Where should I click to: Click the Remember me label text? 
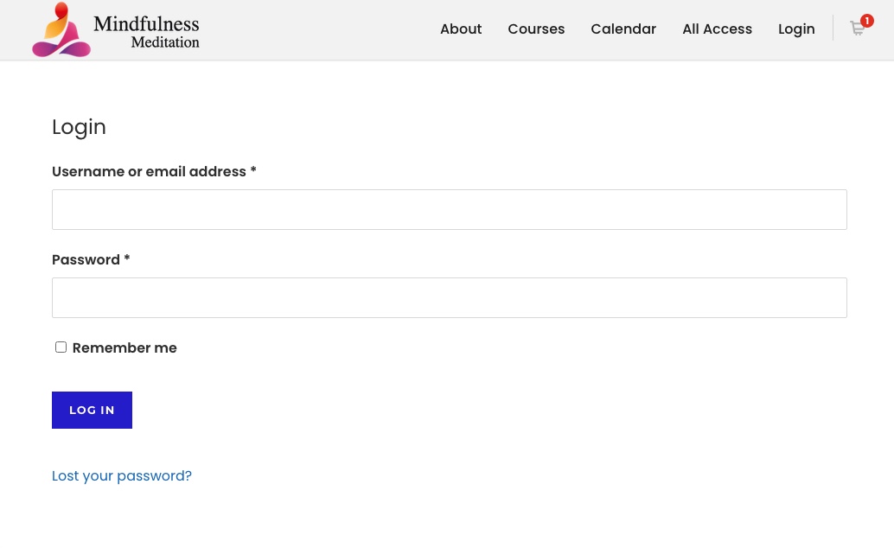pyautogui.click(x=125, y=347)
